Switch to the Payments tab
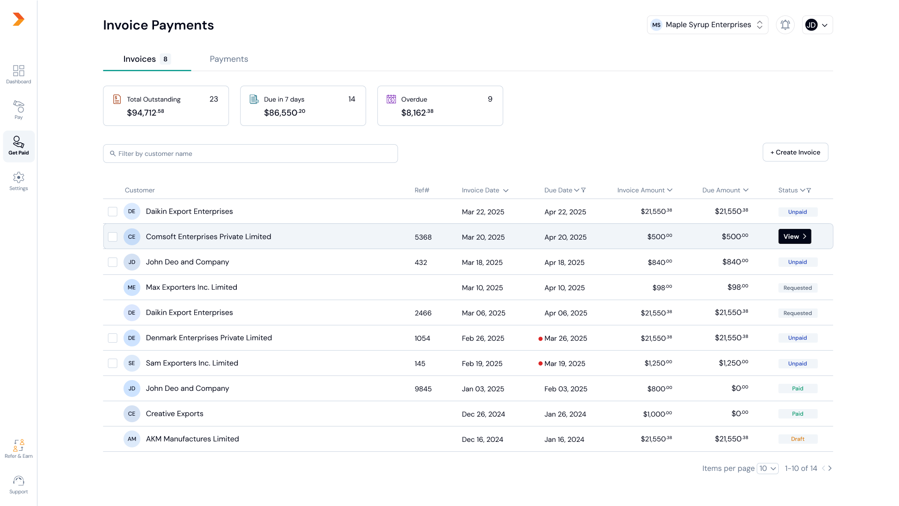 [x=228, y=59]
